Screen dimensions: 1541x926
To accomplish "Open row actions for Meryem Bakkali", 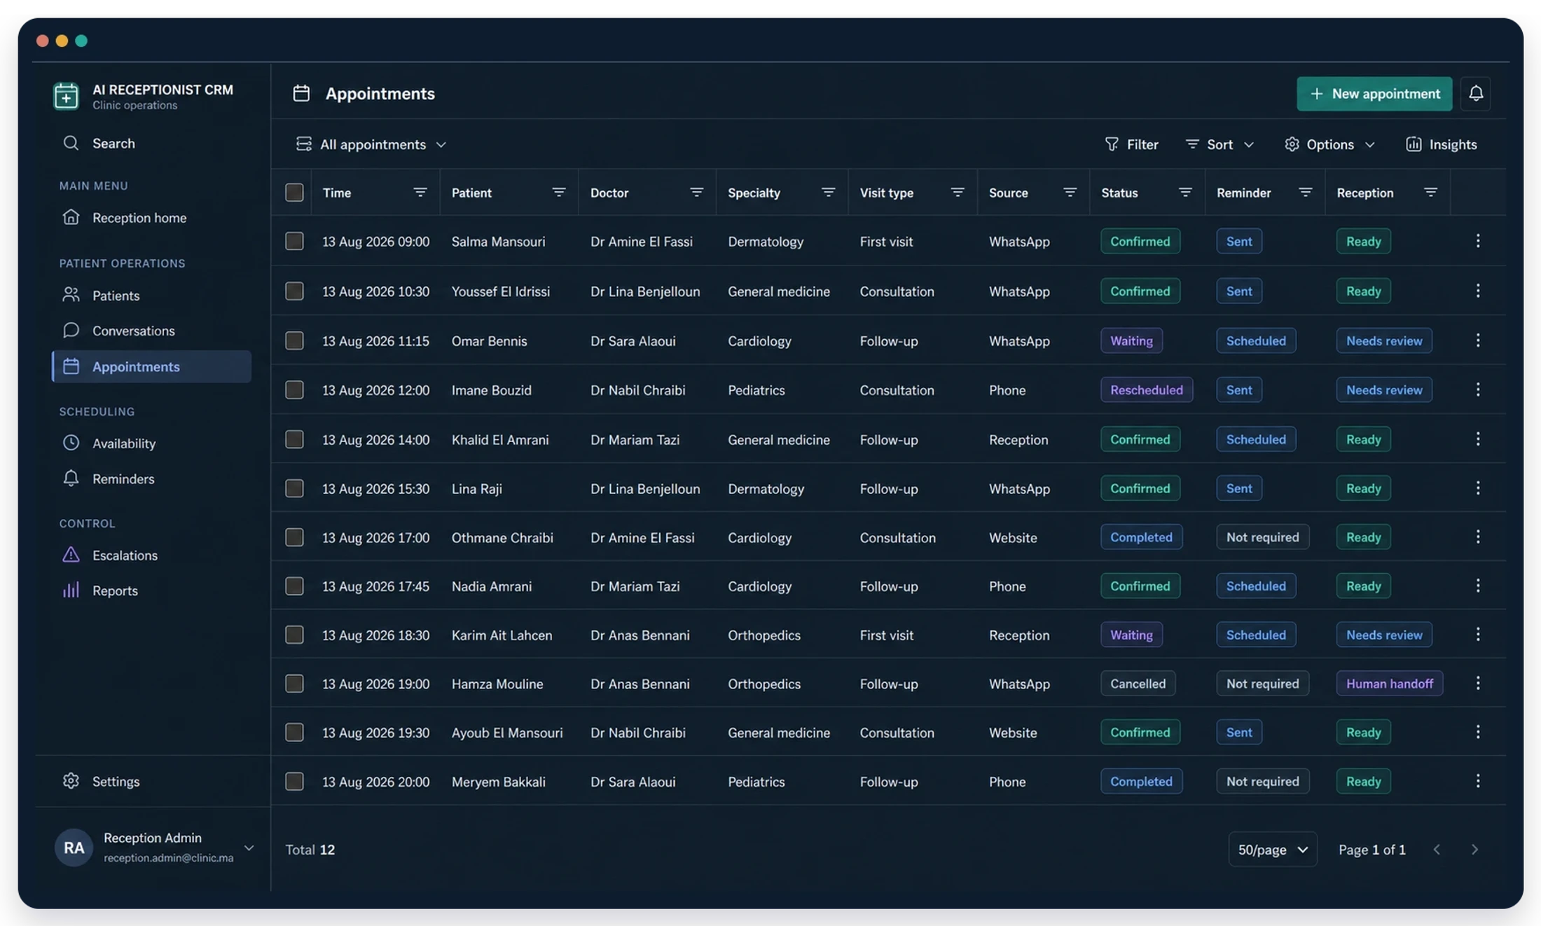I will point(1478,781).
